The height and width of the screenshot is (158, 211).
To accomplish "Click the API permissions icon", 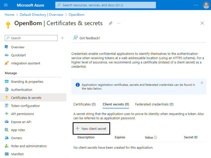I will (7, 114).
